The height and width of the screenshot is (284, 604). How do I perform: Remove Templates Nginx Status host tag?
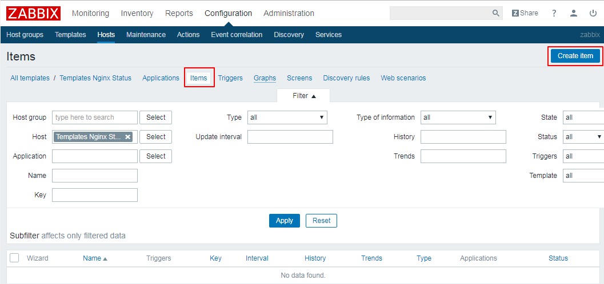(128, 137)
